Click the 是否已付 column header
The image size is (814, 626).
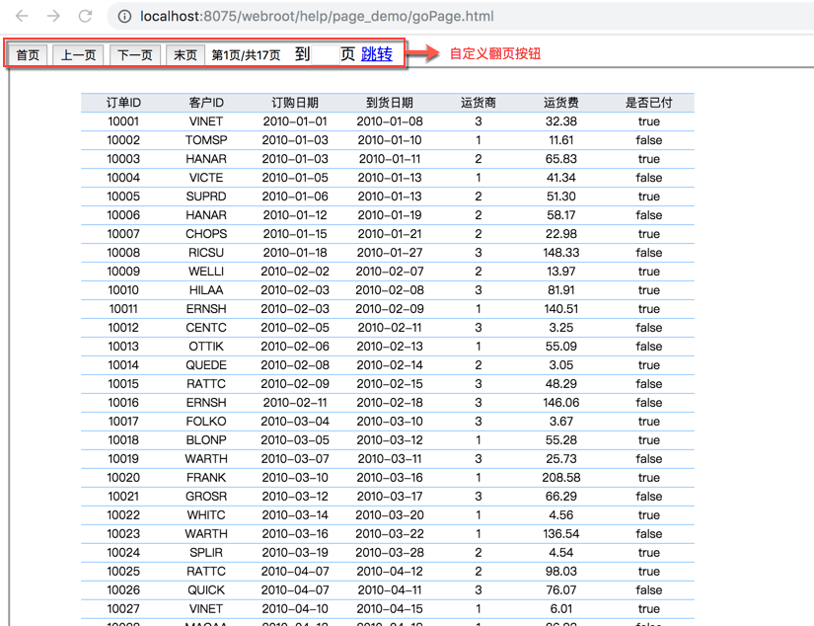click(x=648, y=103)
